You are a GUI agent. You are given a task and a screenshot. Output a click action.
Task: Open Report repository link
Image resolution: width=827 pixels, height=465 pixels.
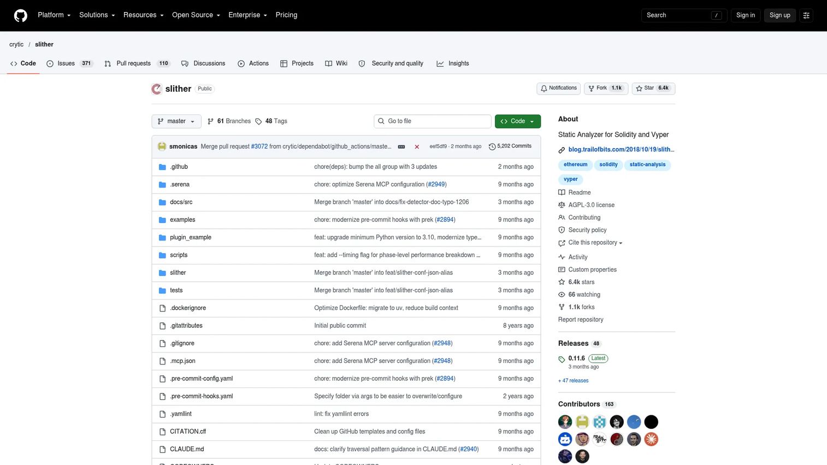(x=581, y=320)
